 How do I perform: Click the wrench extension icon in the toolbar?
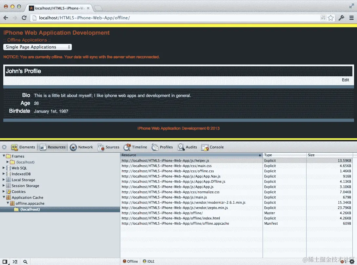tap(341, 18)
